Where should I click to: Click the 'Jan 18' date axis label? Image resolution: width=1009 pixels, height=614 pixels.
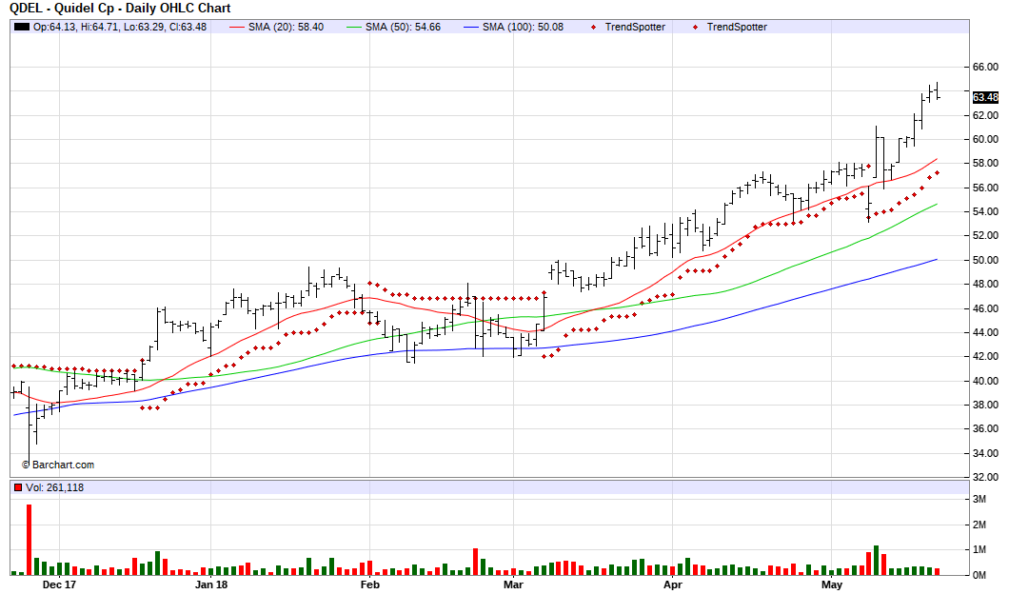(211, 585)
